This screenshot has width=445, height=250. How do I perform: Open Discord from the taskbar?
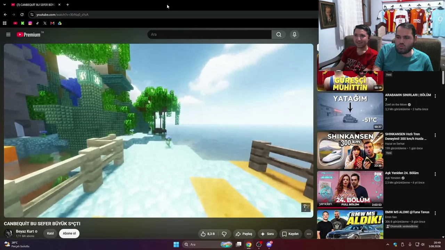point(269,244)
